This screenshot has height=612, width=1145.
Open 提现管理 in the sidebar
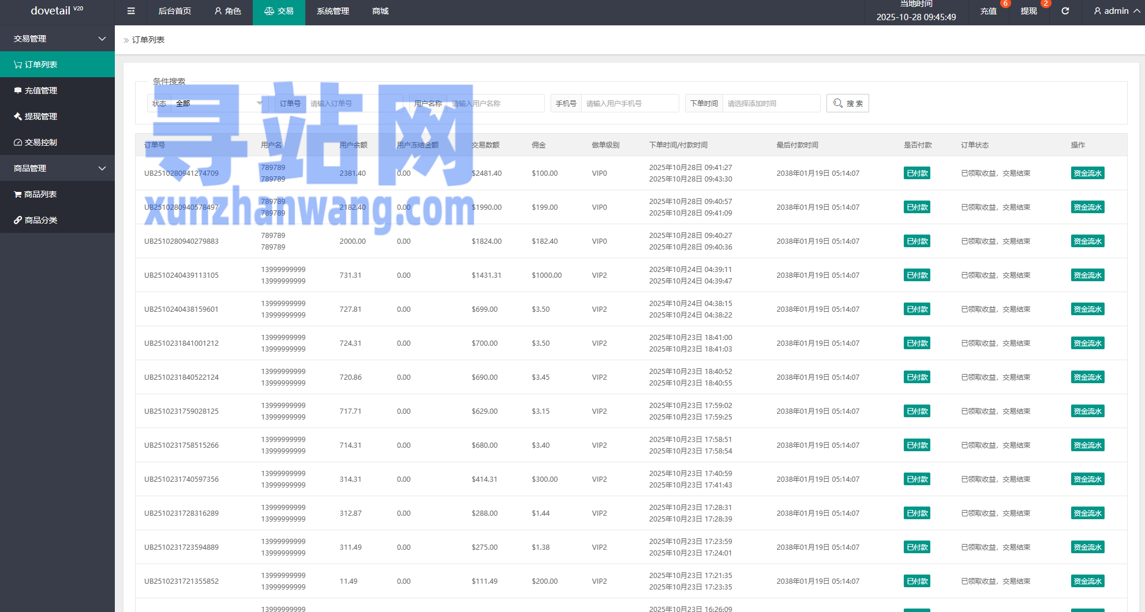(40, 116)
